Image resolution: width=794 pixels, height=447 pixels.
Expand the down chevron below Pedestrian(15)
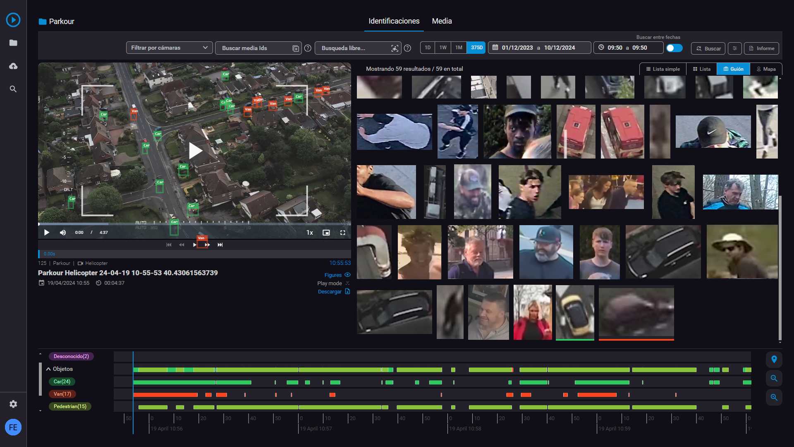40,410
